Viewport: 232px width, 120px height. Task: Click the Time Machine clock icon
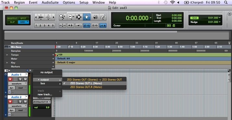[165, 2]
